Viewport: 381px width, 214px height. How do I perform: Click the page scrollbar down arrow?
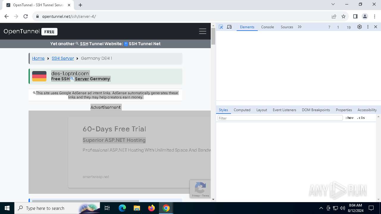click(x=213, y=200)
